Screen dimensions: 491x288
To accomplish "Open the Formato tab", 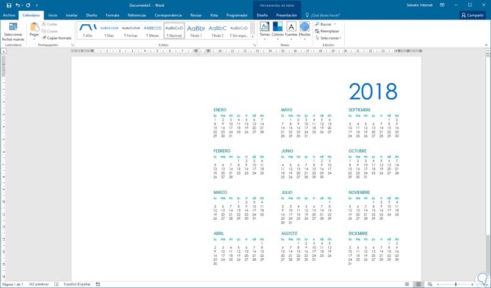I will (113, 15).
